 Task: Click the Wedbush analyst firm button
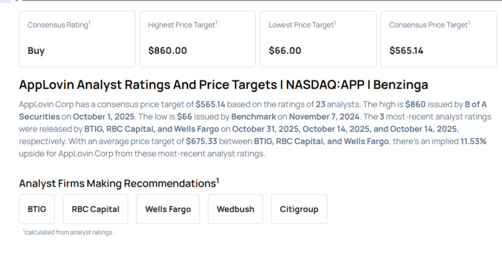[235, 209]
